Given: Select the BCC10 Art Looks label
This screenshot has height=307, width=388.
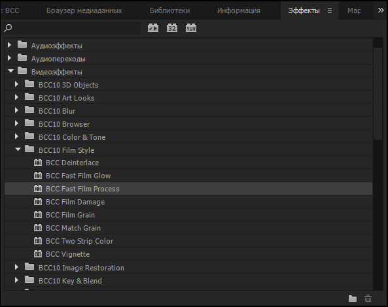Looking at the screenshot, I should [67, 98].
